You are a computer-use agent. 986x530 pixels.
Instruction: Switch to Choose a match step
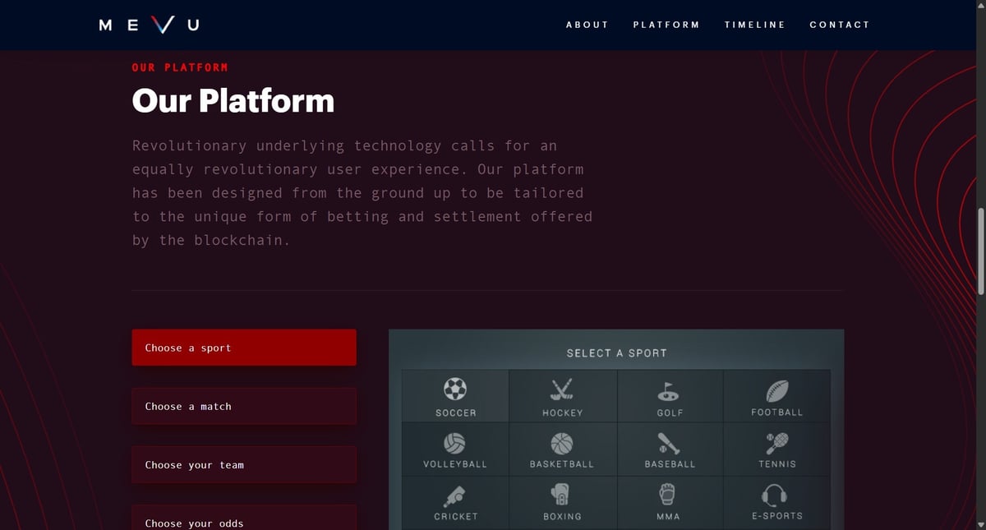(x=244, y=406)
